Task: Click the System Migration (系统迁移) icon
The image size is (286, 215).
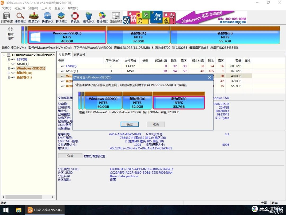Action: [x=116, y=18]
